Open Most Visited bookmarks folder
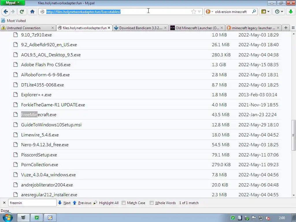 (x=13, y=21)
